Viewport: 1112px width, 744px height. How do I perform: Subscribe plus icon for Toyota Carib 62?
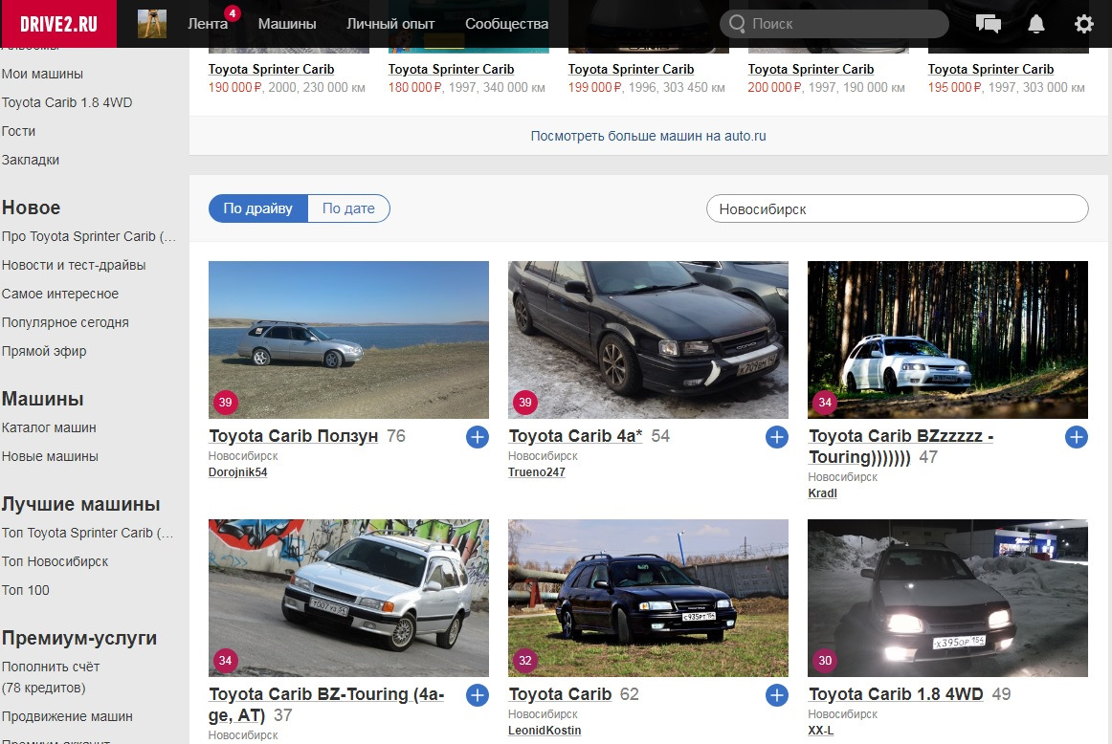[x=776, y=696]
